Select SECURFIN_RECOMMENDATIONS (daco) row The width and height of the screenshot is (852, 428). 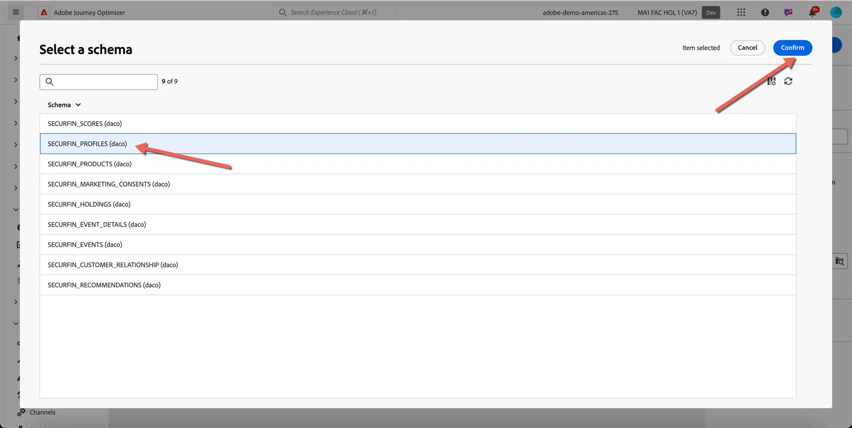[418, 285]
